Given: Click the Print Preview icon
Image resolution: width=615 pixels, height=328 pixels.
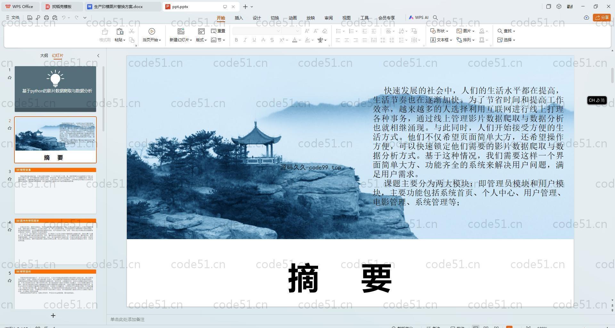Looking at the screenshot, I should pos(55,18).
